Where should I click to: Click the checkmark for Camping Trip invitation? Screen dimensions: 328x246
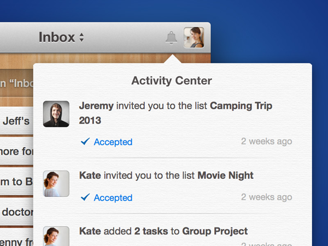(85, 142)
